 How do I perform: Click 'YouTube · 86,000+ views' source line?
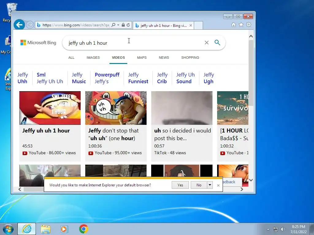pyautogui.click(x=49, y=153)
